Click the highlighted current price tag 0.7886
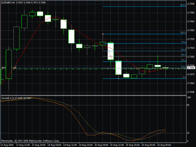The image size is (196, 147). tap(191, 68)
